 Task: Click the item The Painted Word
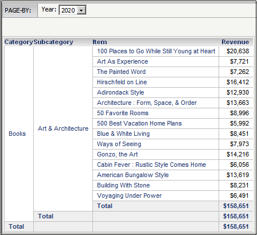point(121,72)
